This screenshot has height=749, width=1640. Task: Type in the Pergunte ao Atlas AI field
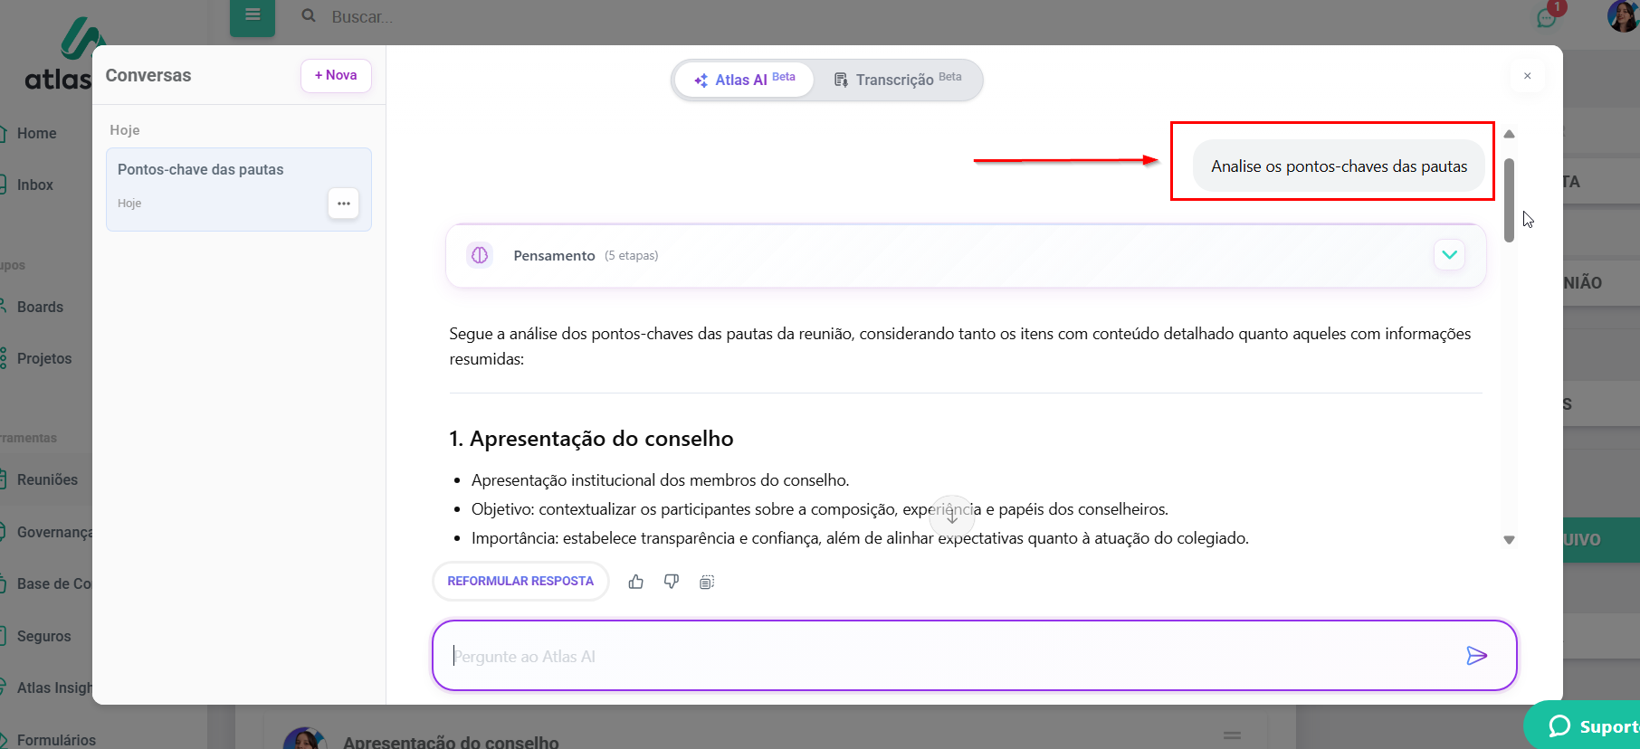[x=950, y=656]
